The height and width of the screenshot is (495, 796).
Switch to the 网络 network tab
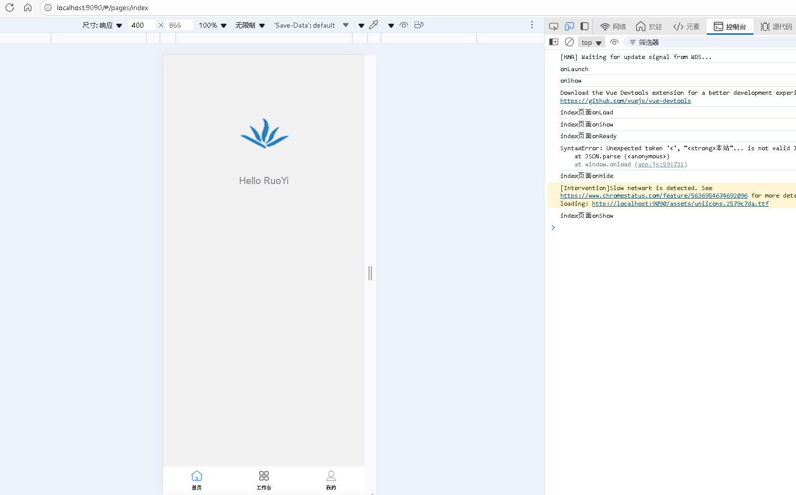(613, 27)
